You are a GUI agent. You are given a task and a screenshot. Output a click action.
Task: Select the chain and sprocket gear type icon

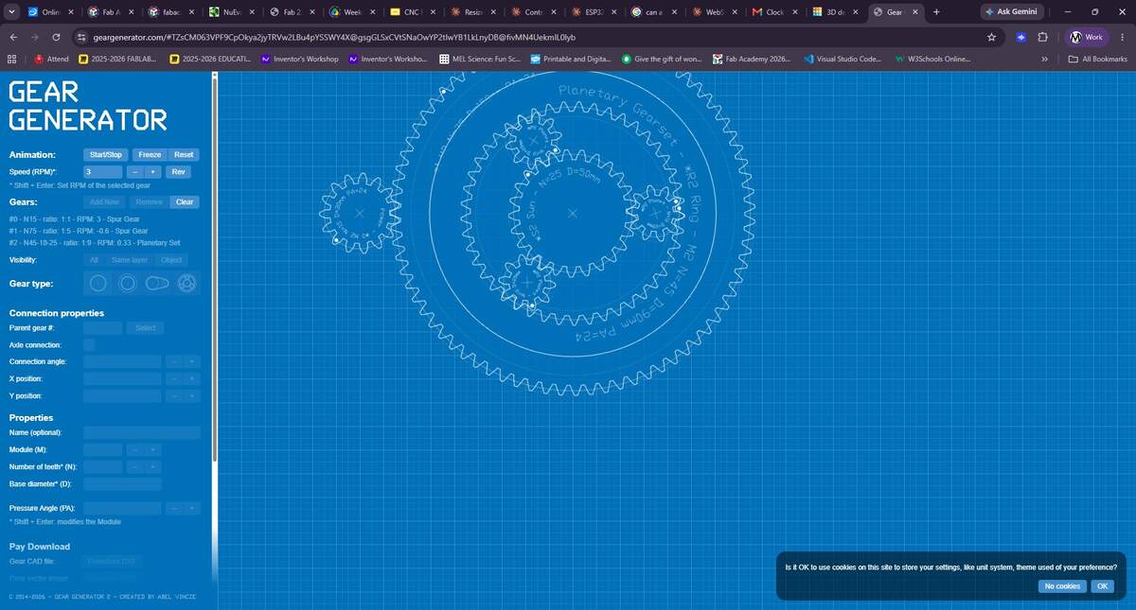[158, 283]
